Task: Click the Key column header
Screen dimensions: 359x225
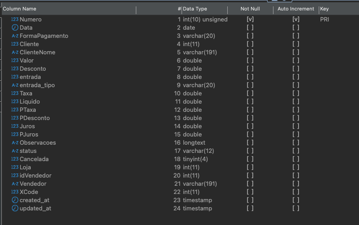Action: tap(324, 9)
